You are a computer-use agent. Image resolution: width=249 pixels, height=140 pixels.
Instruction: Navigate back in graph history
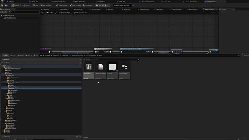click(x=47, y=12)
